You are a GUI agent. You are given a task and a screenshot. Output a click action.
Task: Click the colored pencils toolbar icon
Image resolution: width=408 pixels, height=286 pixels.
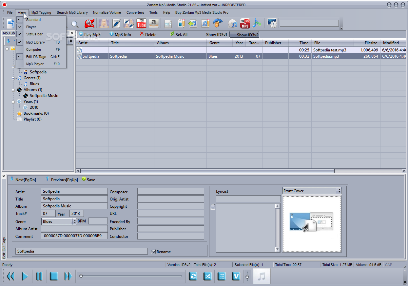181,23
